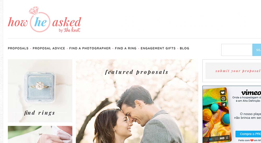Visit the Blog link
The image size is (261, 143).
(x=185, y=48)
